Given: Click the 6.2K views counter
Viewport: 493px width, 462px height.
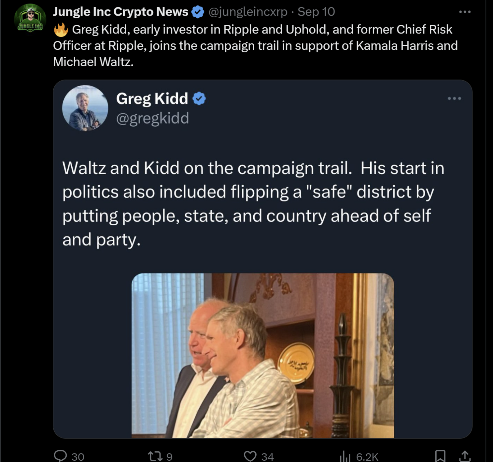Looking at the screenshot, I should click(367, 457).
